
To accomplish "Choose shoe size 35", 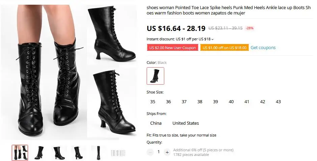I will [153, 102].
